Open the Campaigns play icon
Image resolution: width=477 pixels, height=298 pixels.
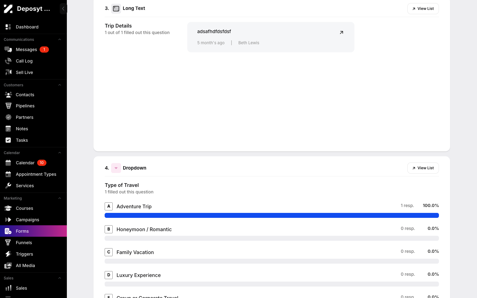tap(8, 220)
